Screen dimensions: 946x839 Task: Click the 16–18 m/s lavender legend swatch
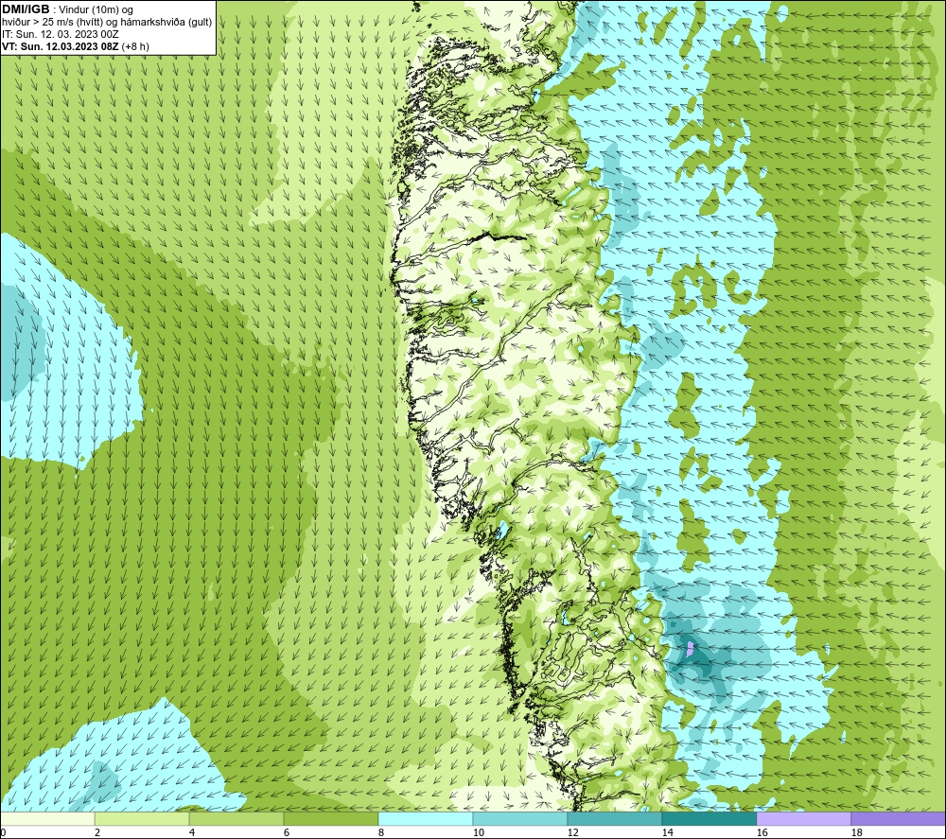(x=803, y=819)
